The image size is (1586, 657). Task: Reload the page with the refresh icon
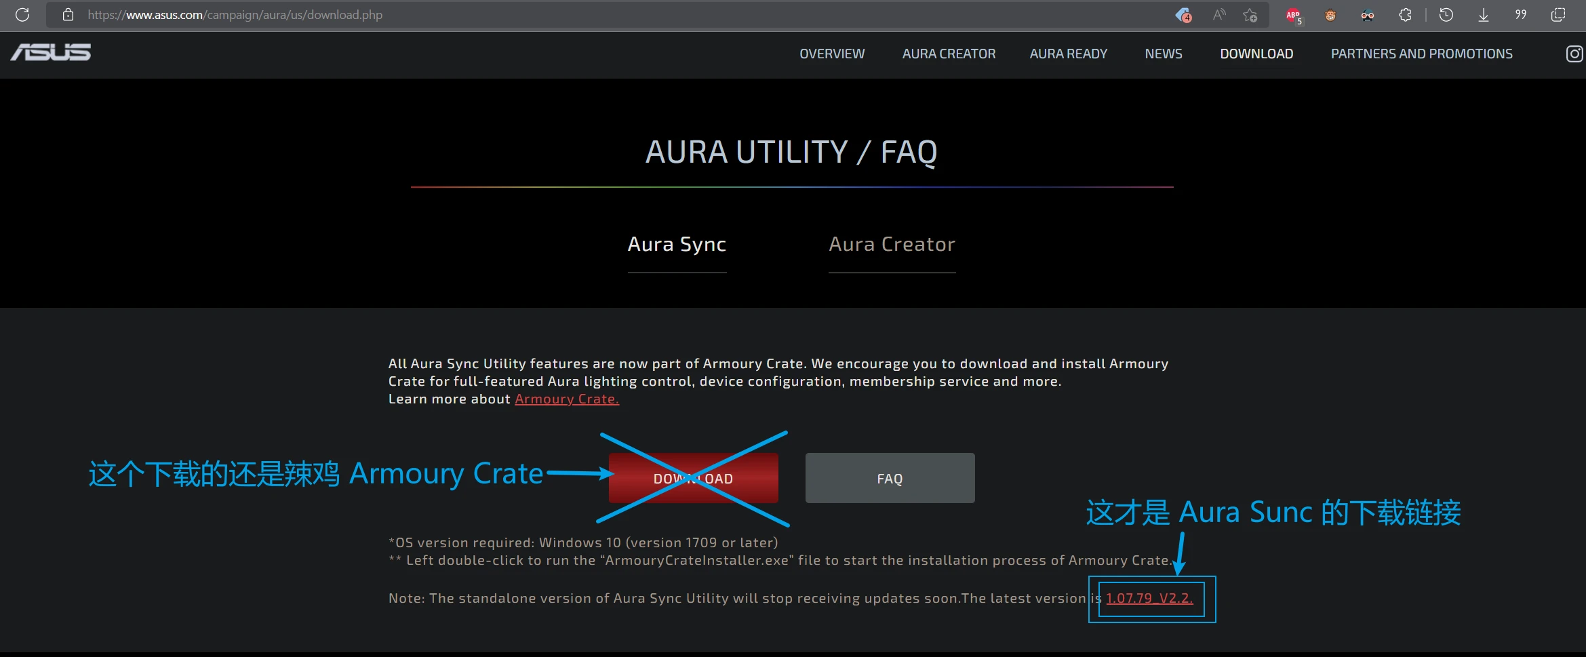pos(22,15)
